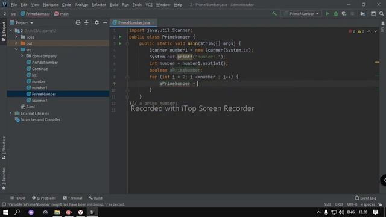Open Project panel settings gear
The width and height of the screenshot is (386, 217).
tap(96, 23)
